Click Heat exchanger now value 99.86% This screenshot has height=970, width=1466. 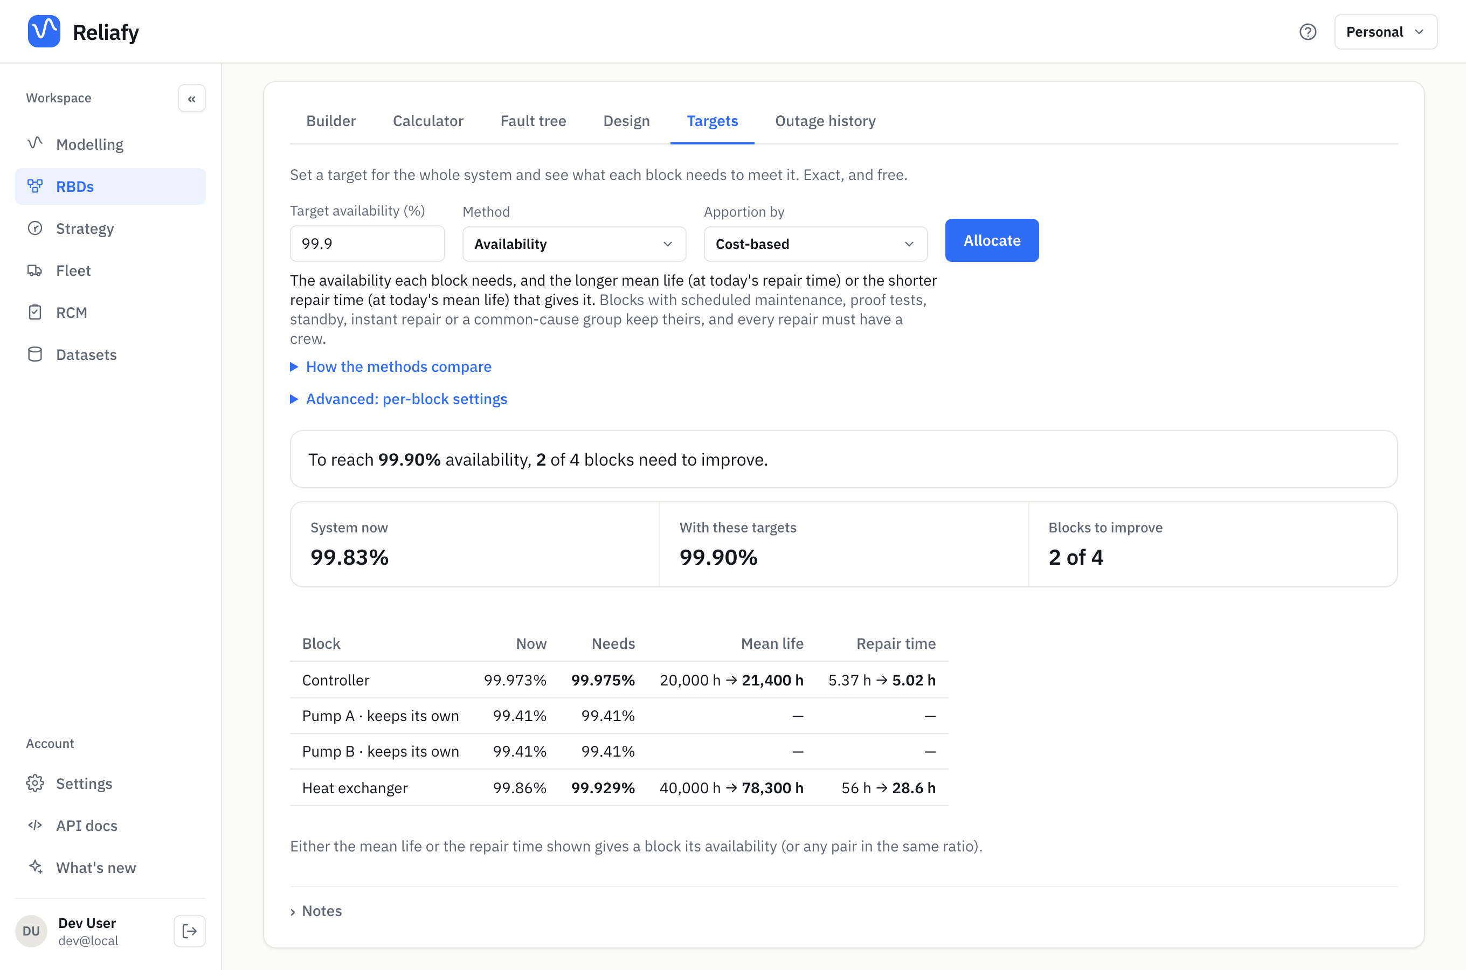coord(520,788)
